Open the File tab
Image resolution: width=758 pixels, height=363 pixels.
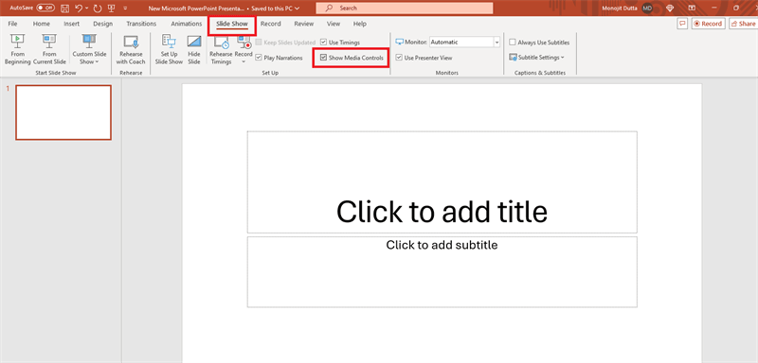tap(12, 24)
